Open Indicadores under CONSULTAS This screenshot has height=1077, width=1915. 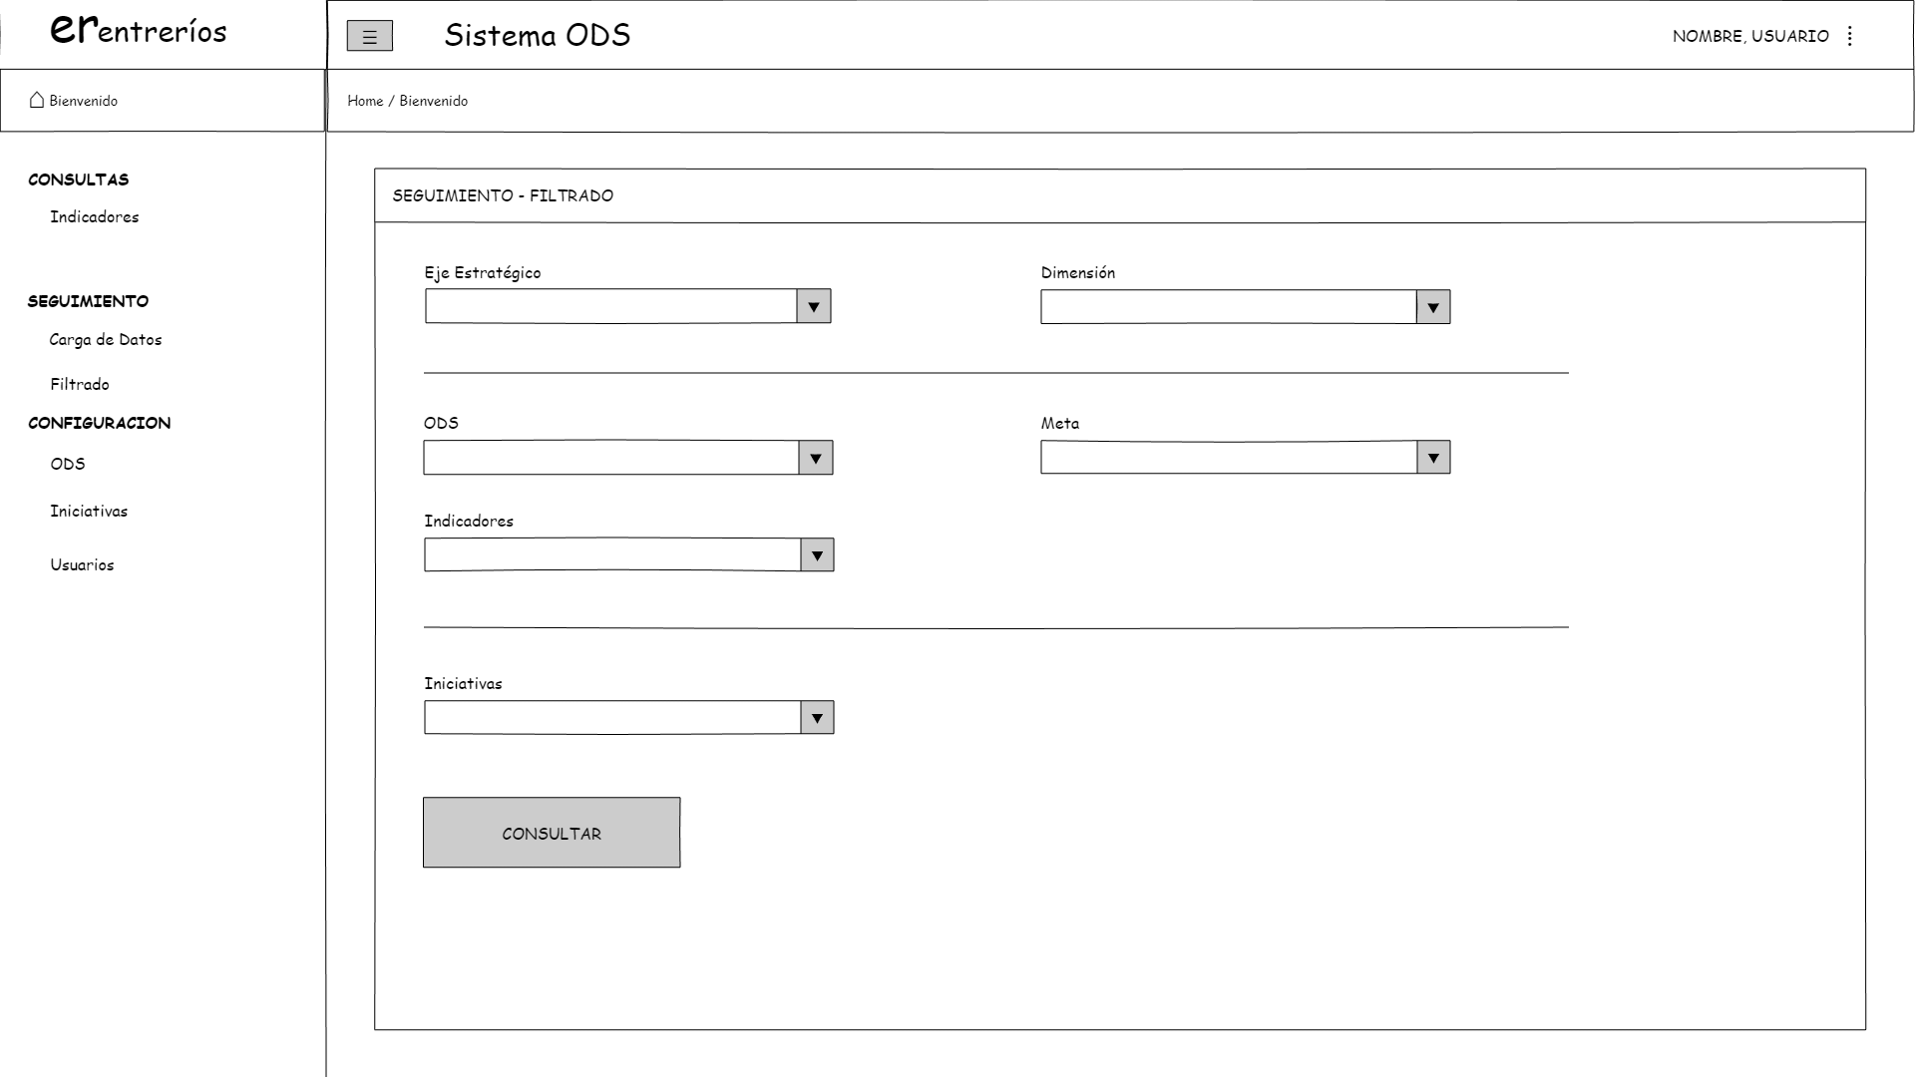click(x=95, y=217)
